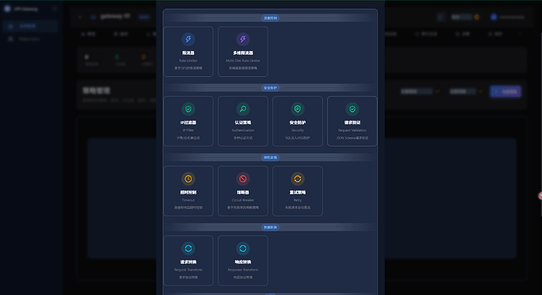Click the third section badge above Timeout
542x295 pixels.
point(270,158)
